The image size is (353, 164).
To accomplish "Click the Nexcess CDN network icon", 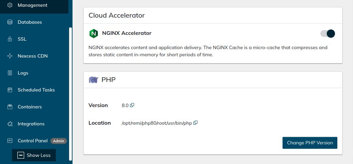I will click(10, 56).
